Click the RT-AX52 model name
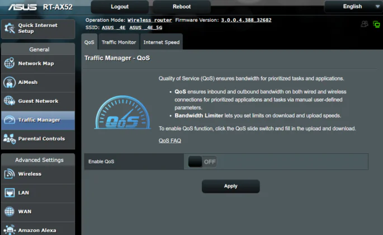 click(x=58, y=7)
